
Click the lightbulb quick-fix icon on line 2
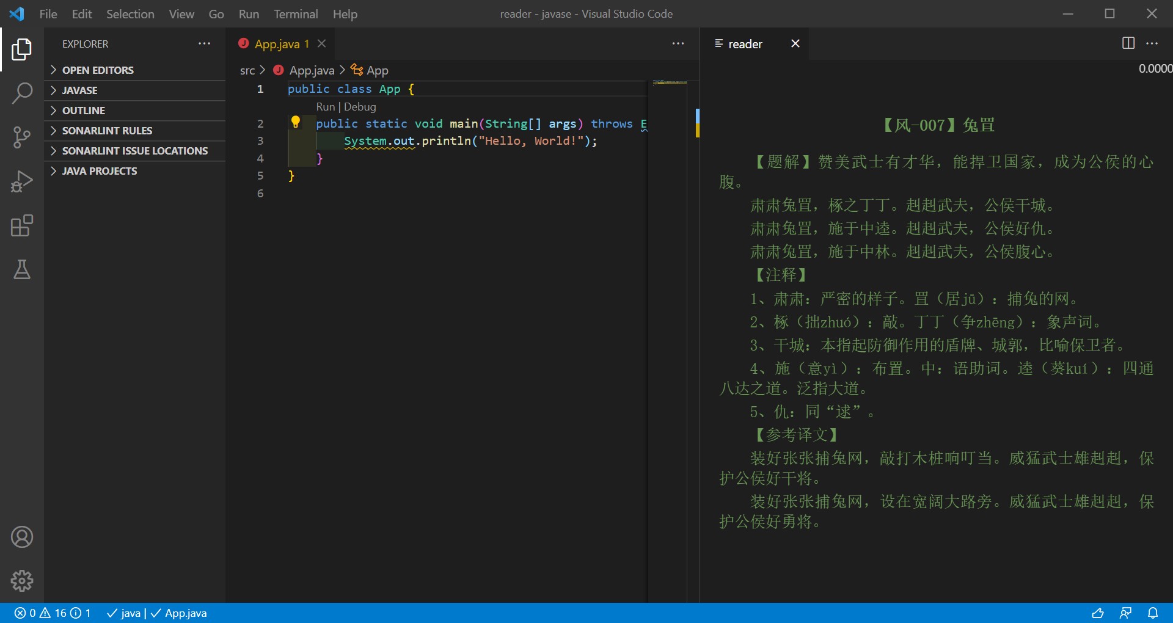[296, 122]
